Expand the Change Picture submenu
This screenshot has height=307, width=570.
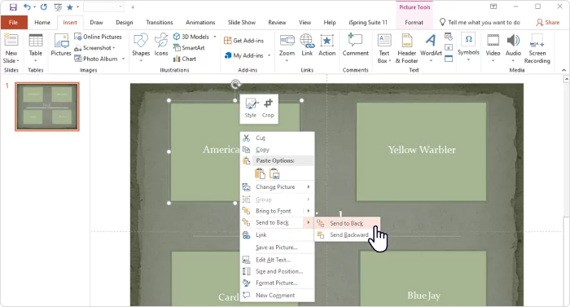point(309,187)
